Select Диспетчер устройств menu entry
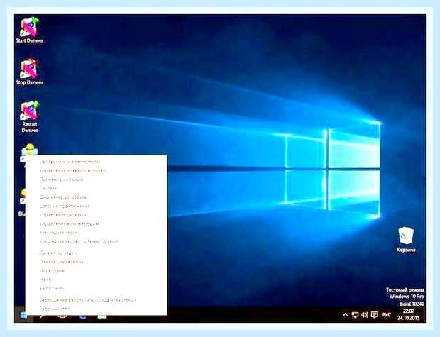 [97, 197]
